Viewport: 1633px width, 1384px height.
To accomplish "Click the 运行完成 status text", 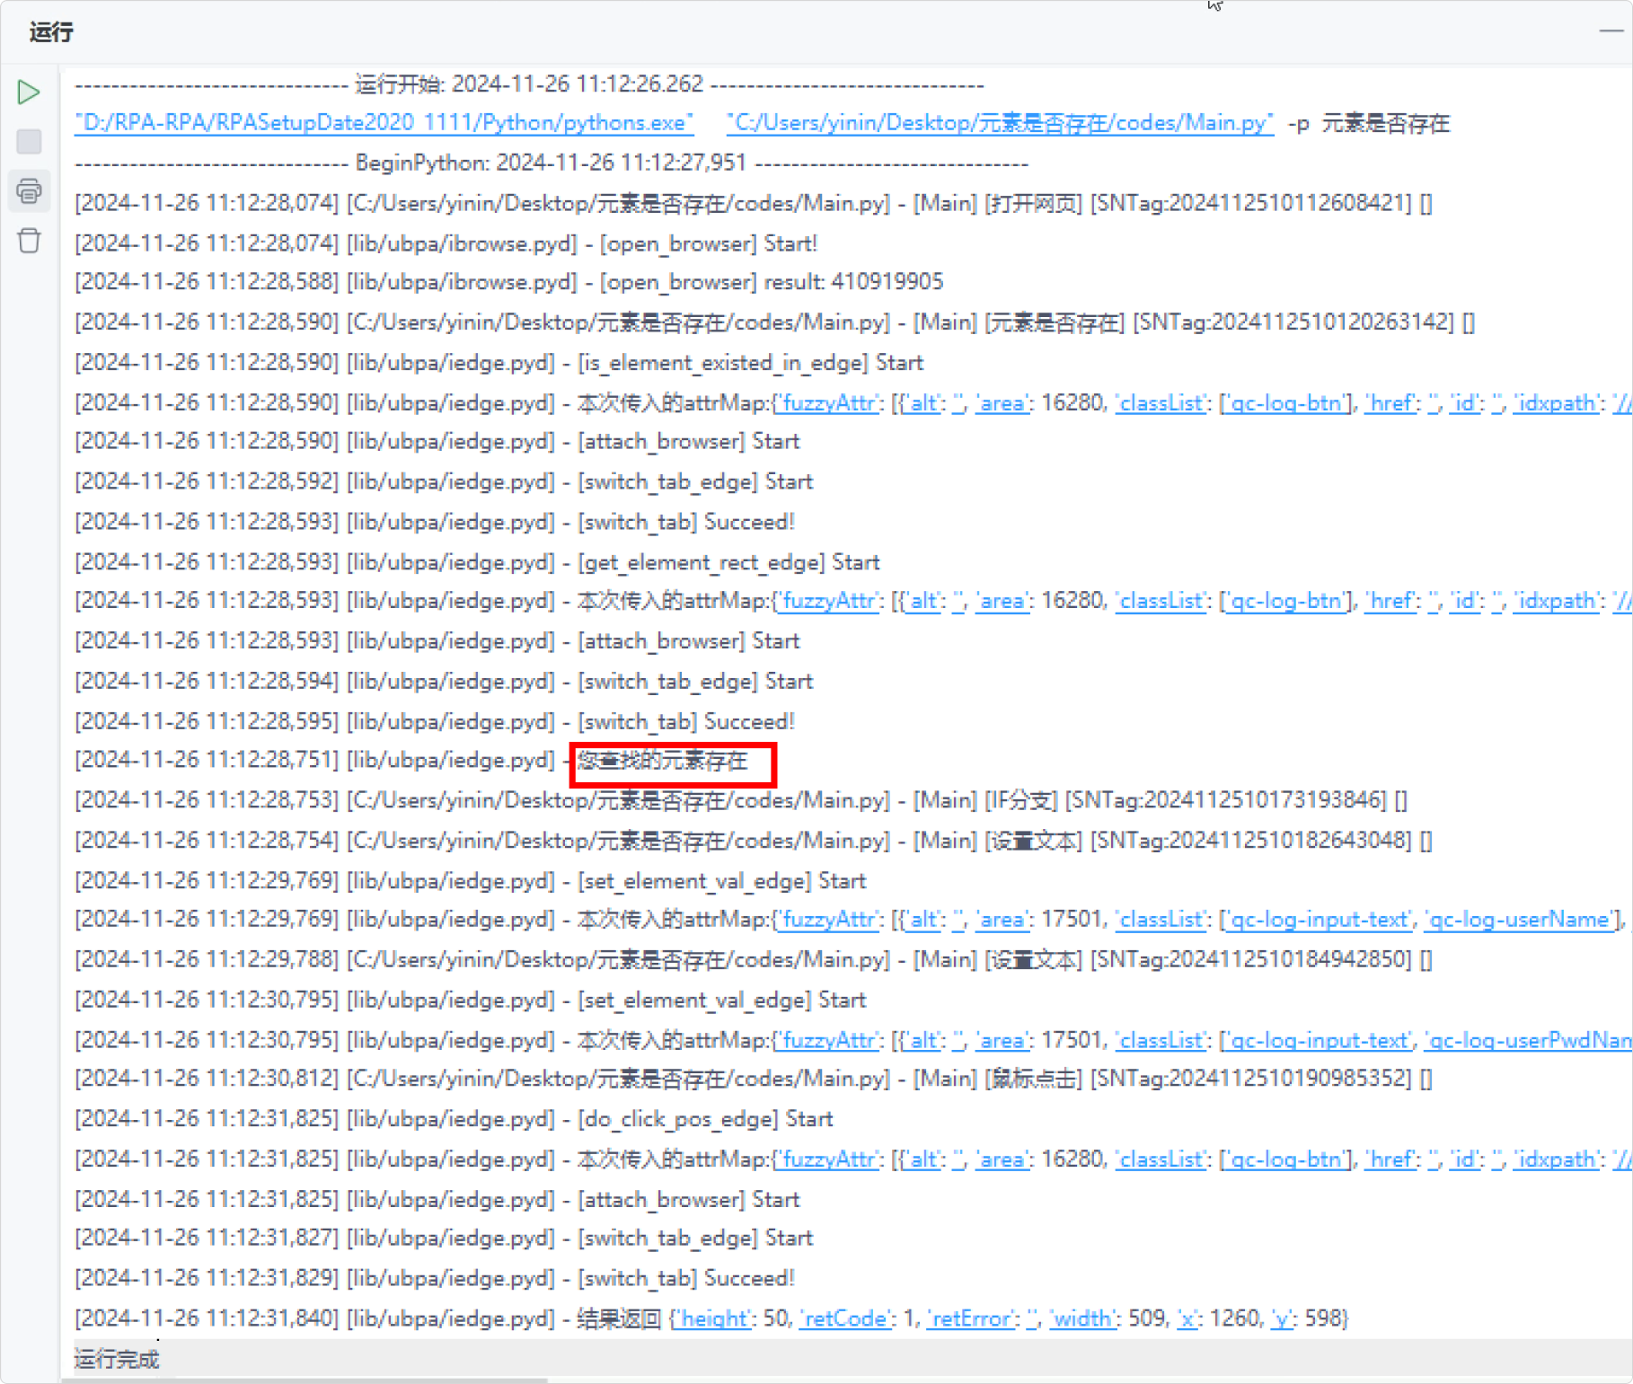I will (x=117, y=1359).
